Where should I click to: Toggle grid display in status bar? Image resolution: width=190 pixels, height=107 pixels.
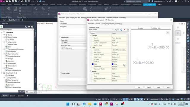tap(103, 99)
